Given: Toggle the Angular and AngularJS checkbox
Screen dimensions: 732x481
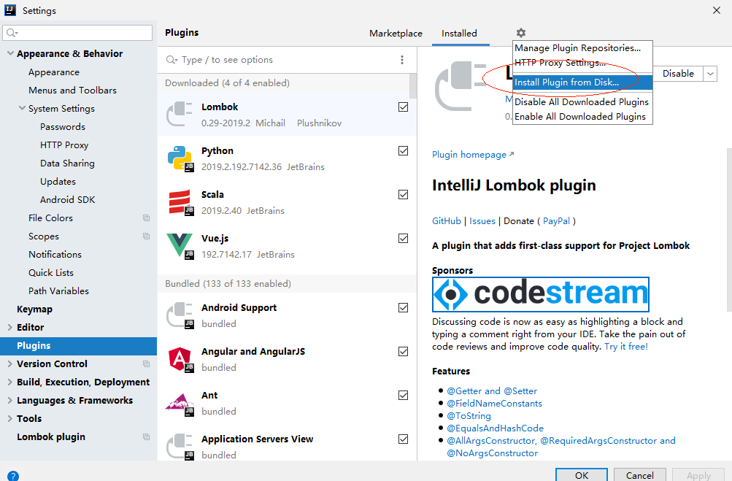Looking at the screenshot, I should 404,352.
